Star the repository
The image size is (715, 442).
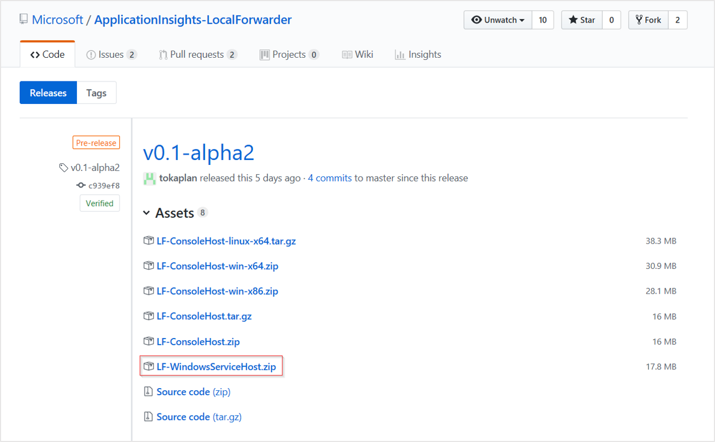pos(582,20)
